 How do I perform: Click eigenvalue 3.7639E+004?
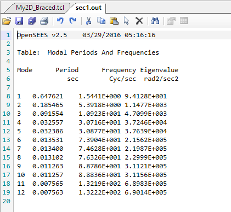[146, 131]
